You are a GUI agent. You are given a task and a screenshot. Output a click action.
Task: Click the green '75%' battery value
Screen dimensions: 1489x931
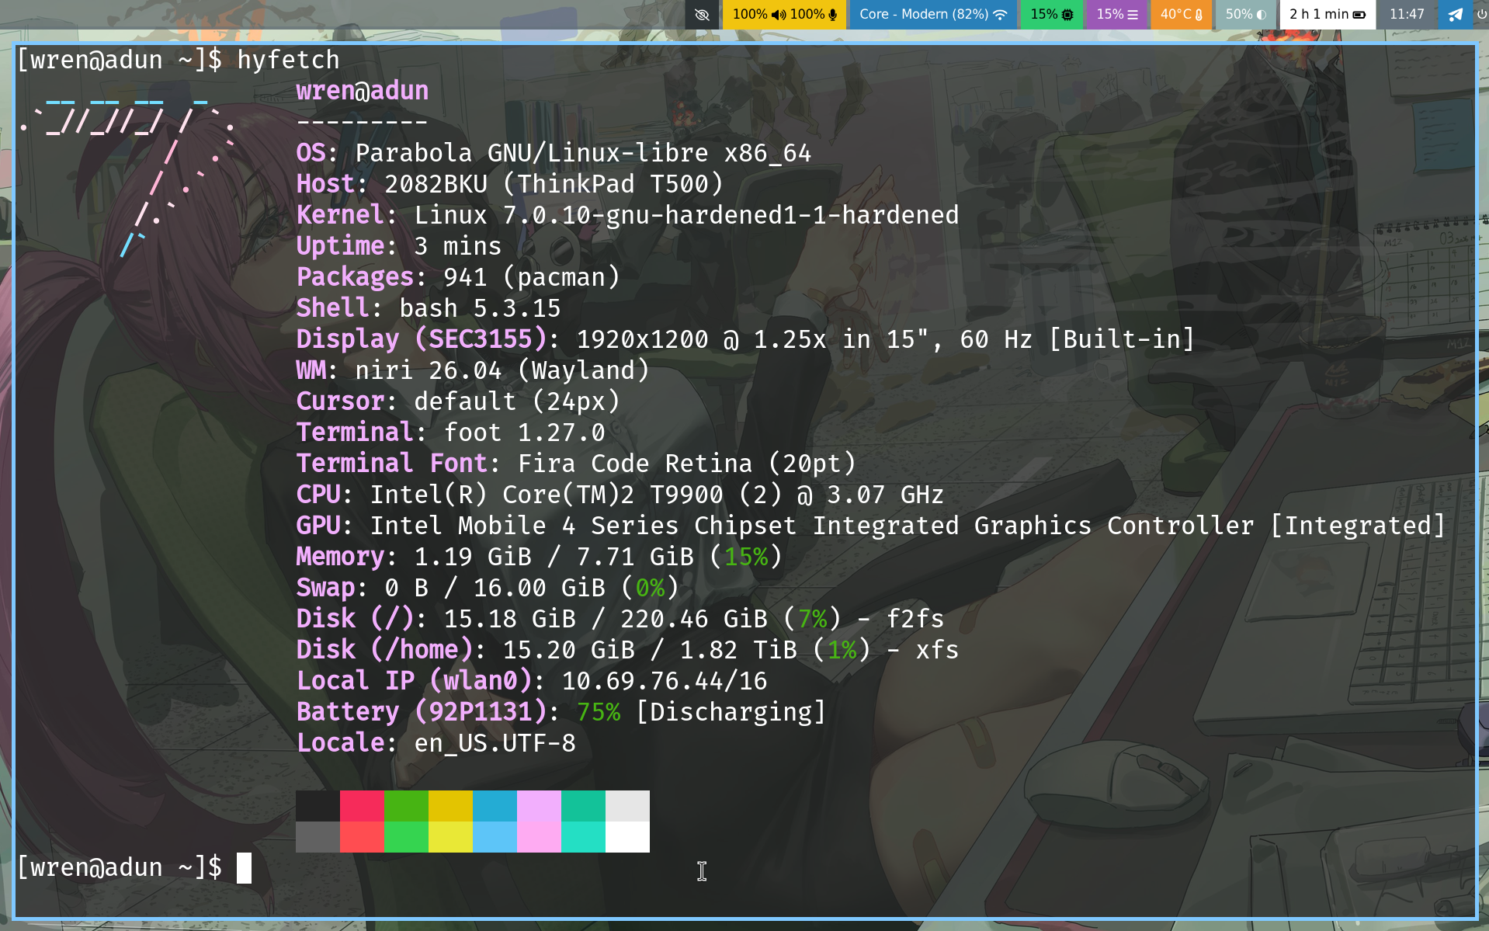(x=598, y=712)
